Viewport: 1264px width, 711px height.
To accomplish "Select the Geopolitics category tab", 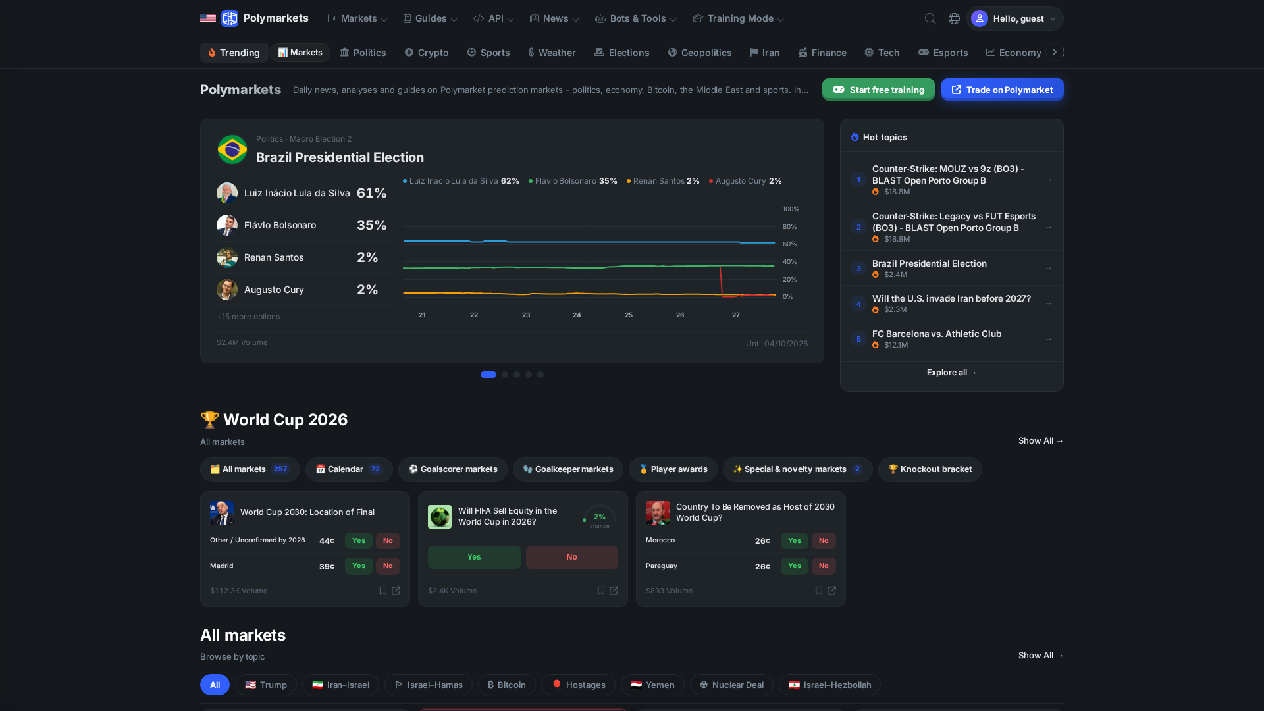I will (700, 53).
